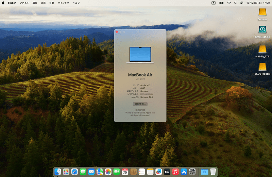The height and width of the screenshot is (177, 272).
Task: Select the TimeMachine drive on desktop
Action: point(262,32)
